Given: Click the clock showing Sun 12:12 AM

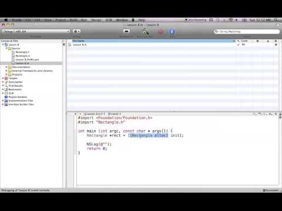Looking at the screenshot, I should pyautogui.click(x=260, y=20).
